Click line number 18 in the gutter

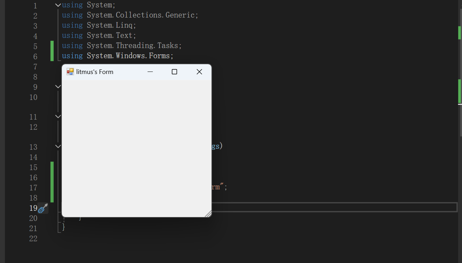(33, 198)
